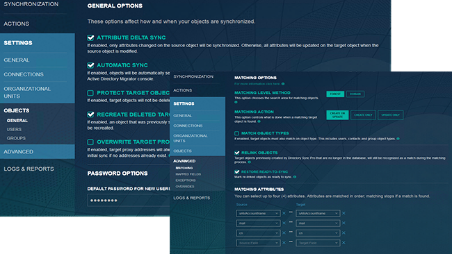Select the General sub-item under Objects
This screenshot has height=254, width=452.
point(17,121)
